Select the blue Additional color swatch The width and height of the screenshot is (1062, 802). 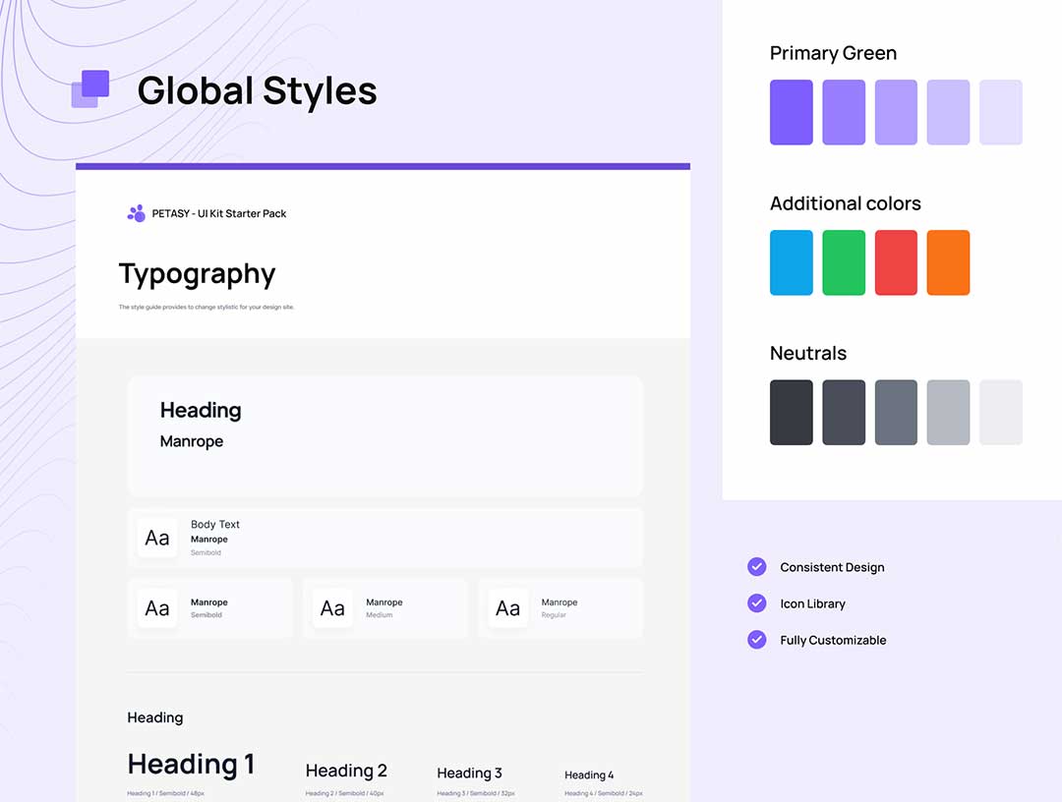pos(791,262)
